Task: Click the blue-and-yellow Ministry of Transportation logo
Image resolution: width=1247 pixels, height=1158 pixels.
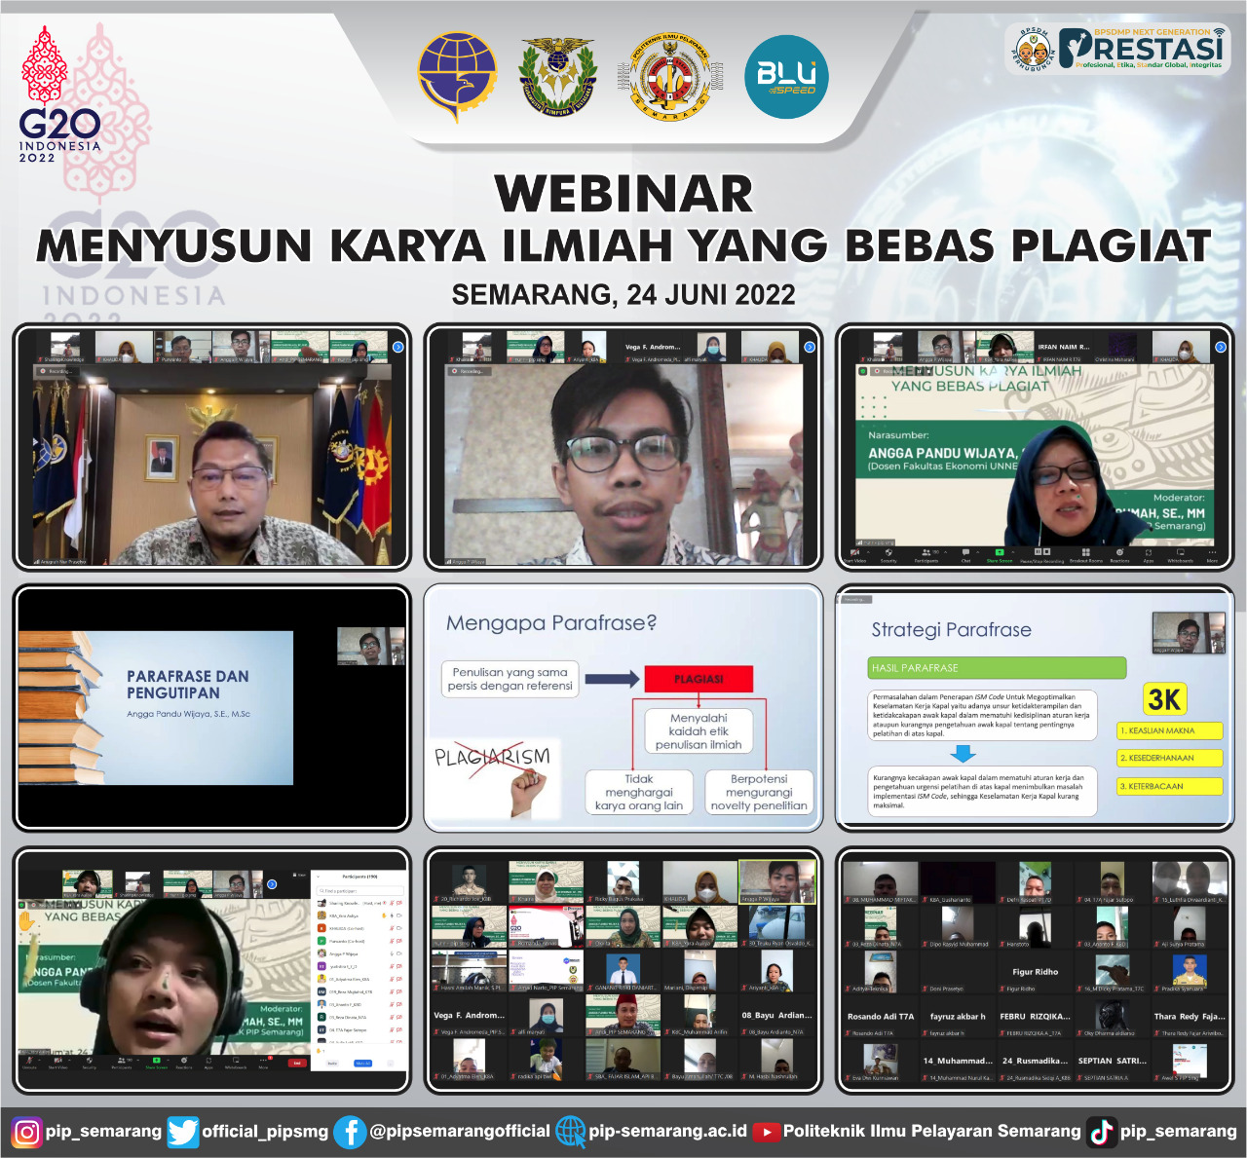Action: pos(458,77)
